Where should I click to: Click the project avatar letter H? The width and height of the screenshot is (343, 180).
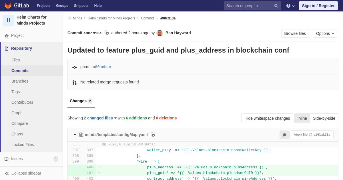coord(9,20)
